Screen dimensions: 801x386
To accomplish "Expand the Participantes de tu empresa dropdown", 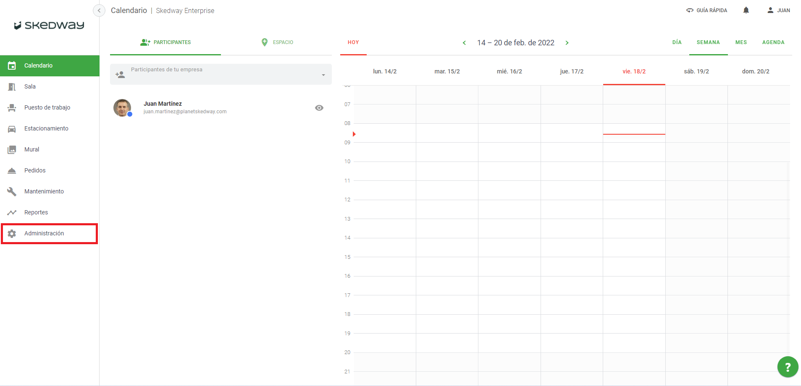I will tap(323, 75).
